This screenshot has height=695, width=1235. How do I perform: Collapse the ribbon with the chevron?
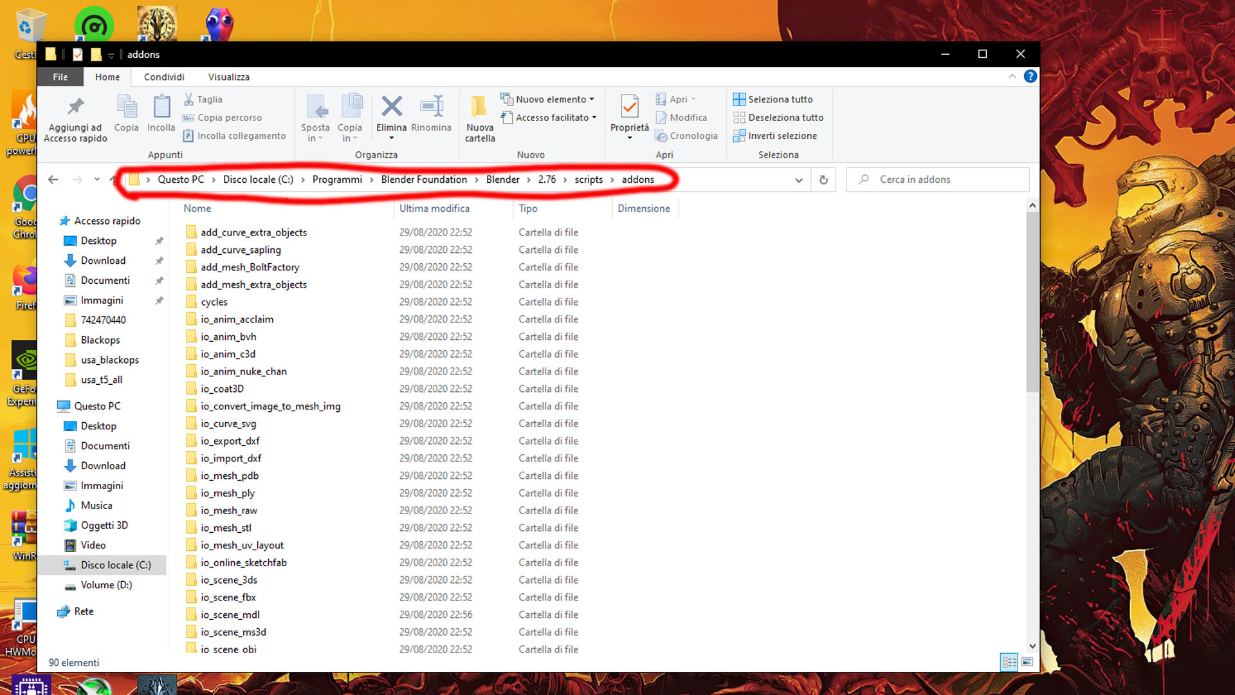1012,77
